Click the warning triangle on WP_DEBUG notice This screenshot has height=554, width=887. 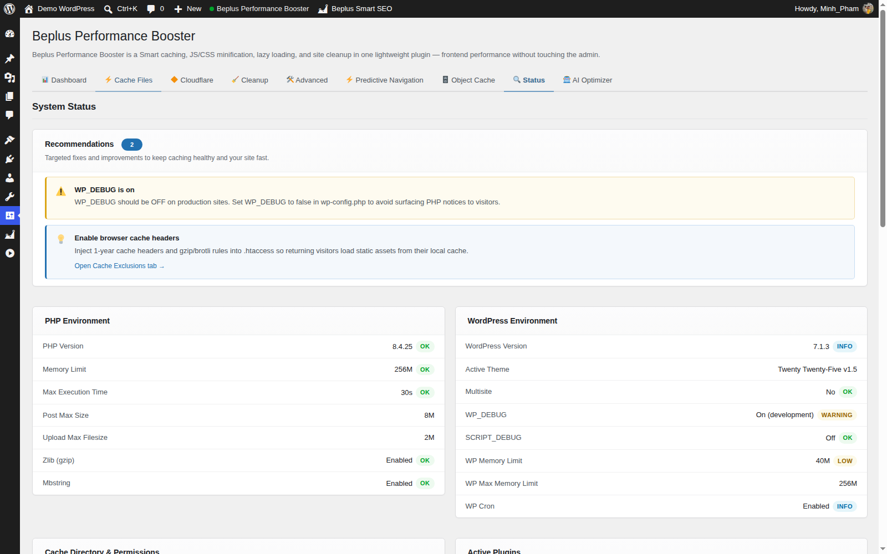(x=61, y=192)
